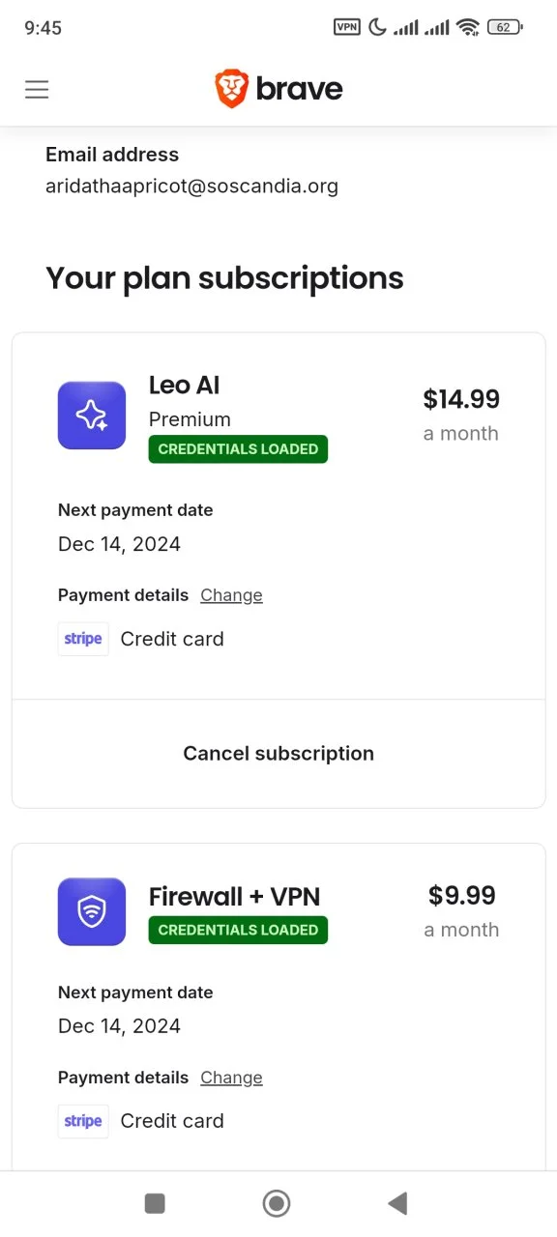Tap the Stripe logo under Firewall + VPN
Viewport: 557px width, 1237px height.
tap(83, 1121)
